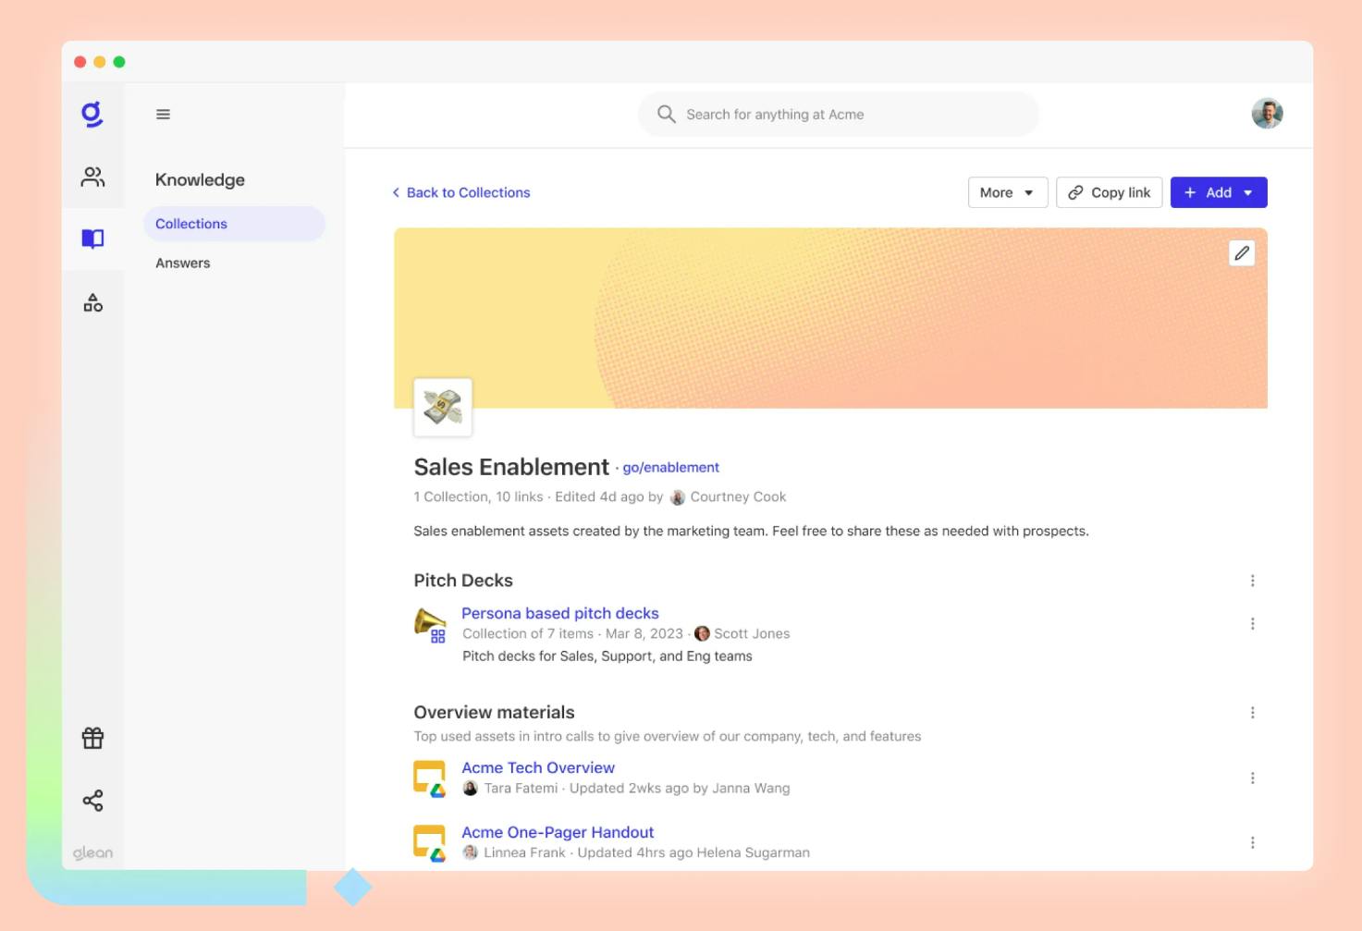This screenshot has width=1362, height=931.
Task: Click the share nodes icon in sidebar
Action: point(92,801)
